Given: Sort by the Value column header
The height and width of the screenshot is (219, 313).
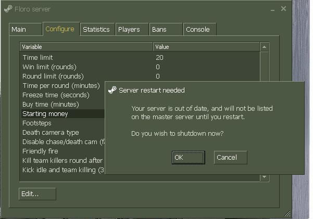Looking at the screenshot, I should pos(206,47).
